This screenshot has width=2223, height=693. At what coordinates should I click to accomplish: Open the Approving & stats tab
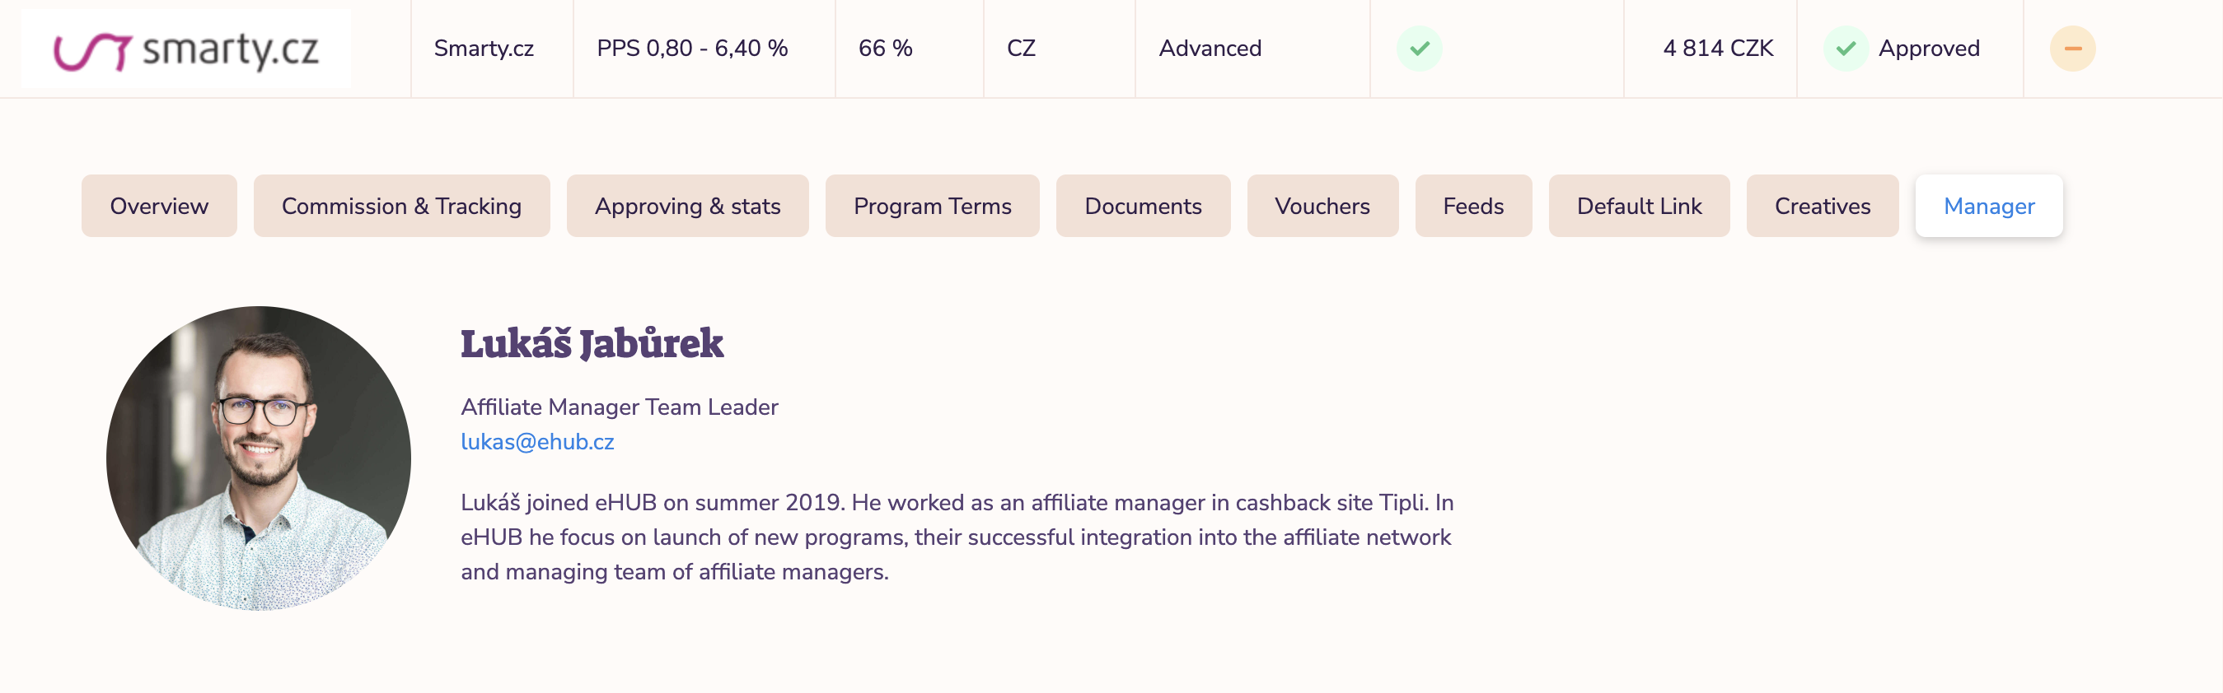pos(687,206)
